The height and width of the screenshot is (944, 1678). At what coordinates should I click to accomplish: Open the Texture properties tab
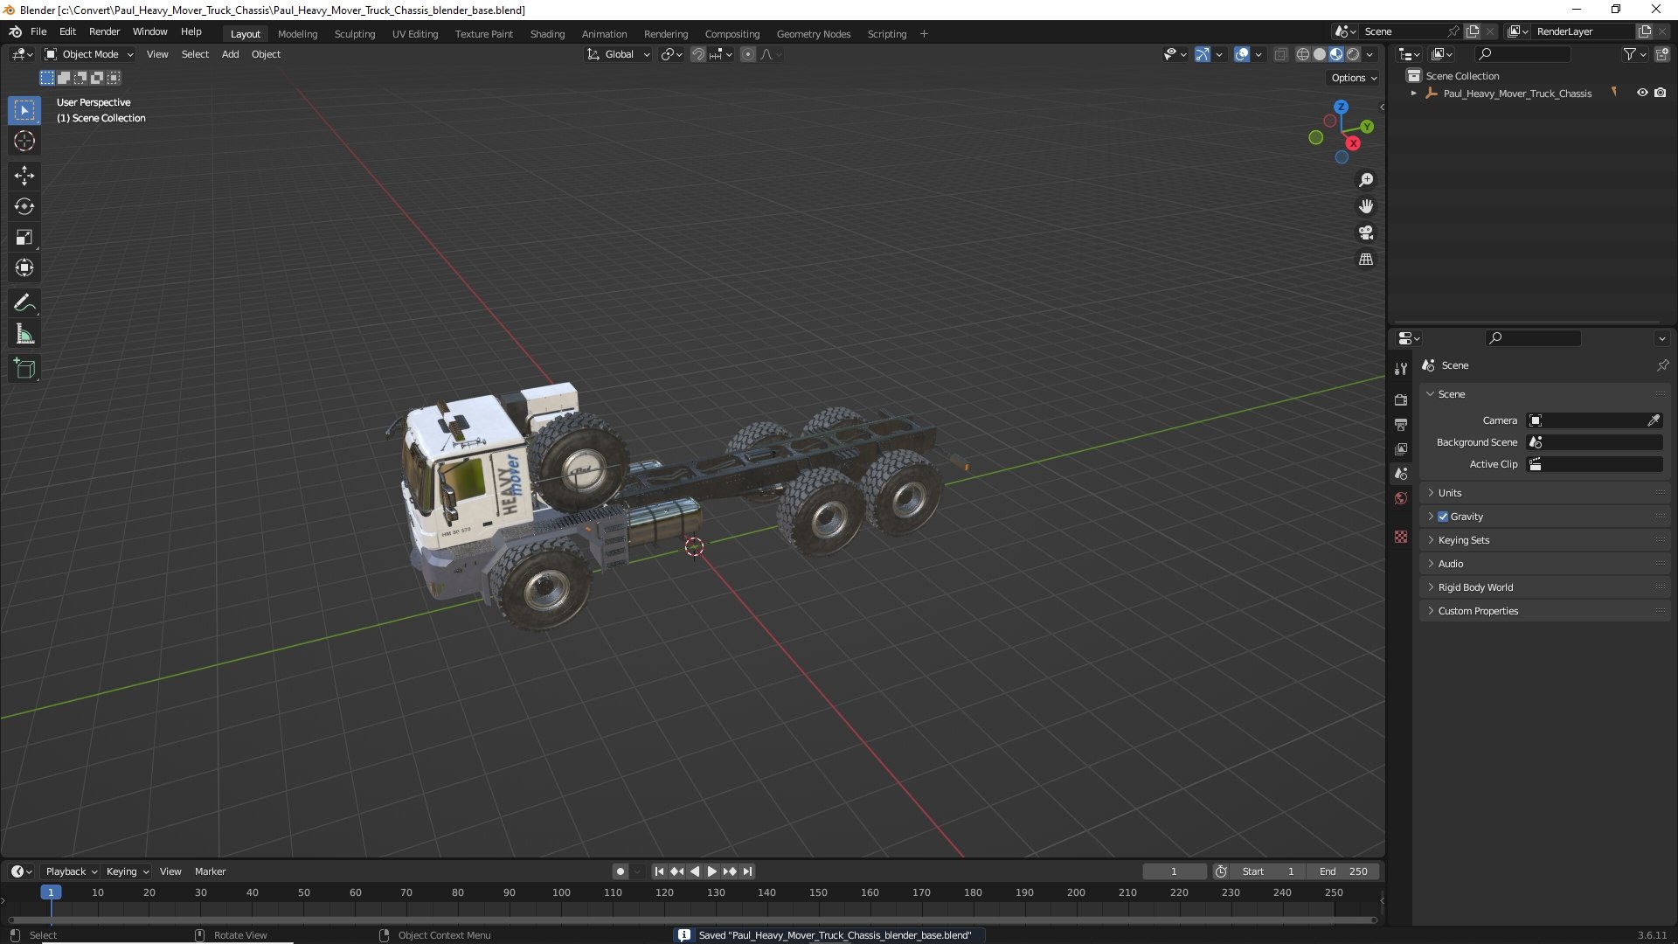(x=1401, y=537)
